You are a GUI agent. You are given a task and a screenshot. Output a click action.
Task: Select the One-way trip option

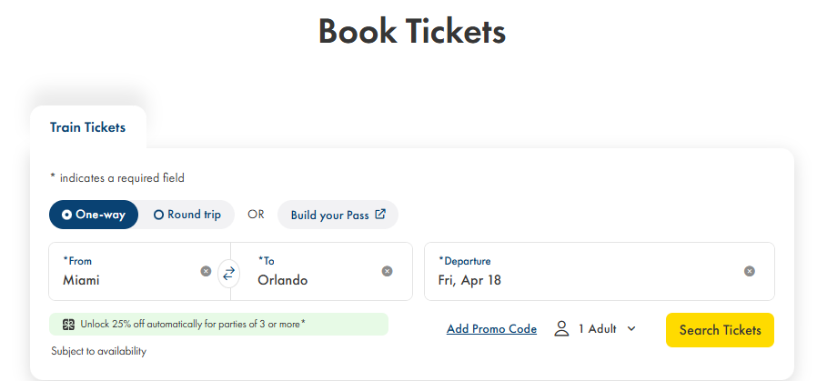(94, 215)
